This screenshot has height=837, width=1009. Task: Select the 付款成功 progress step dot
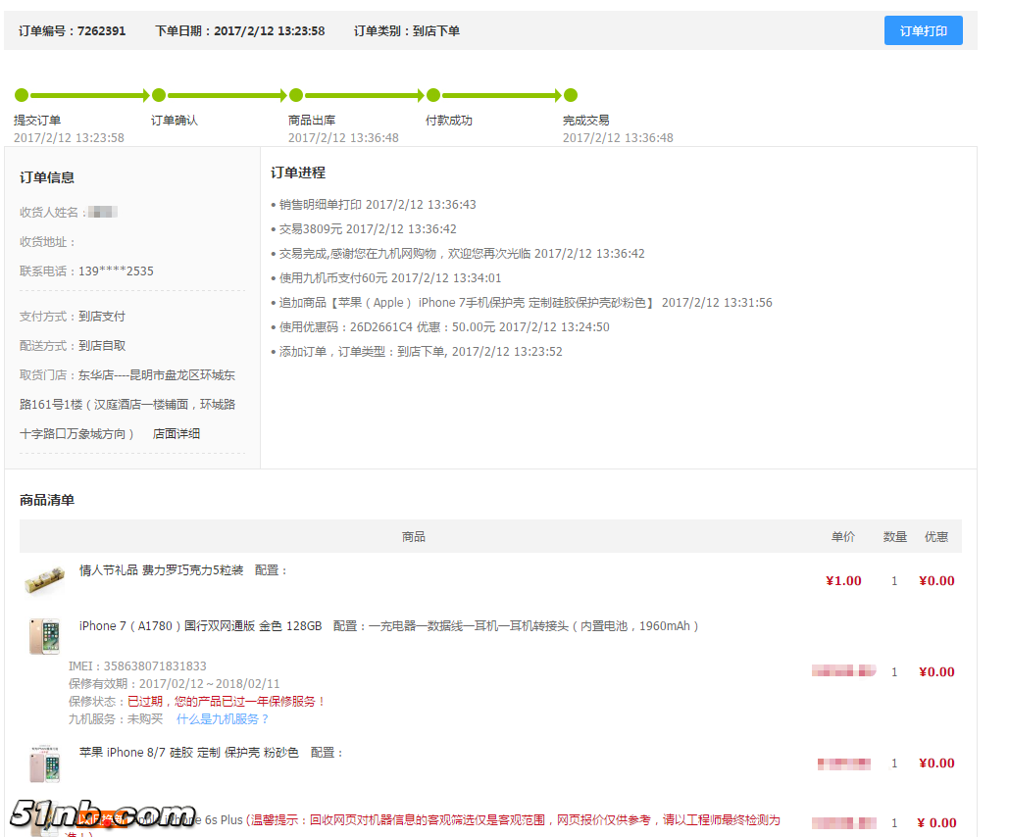(x=433, y=95)
